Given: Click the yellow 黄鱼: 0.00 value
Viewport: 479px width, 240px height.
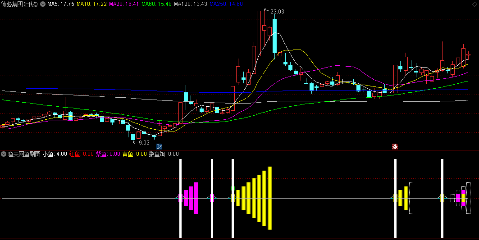Looking at the screenshot, I should [135, 154].
